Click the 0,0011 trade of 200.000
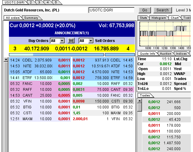 click(166, 113)
